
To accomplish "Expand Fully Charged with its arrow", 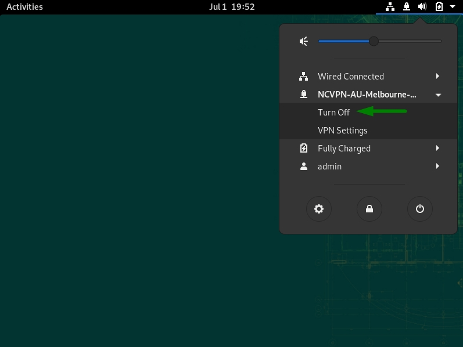I will (437, 148).
